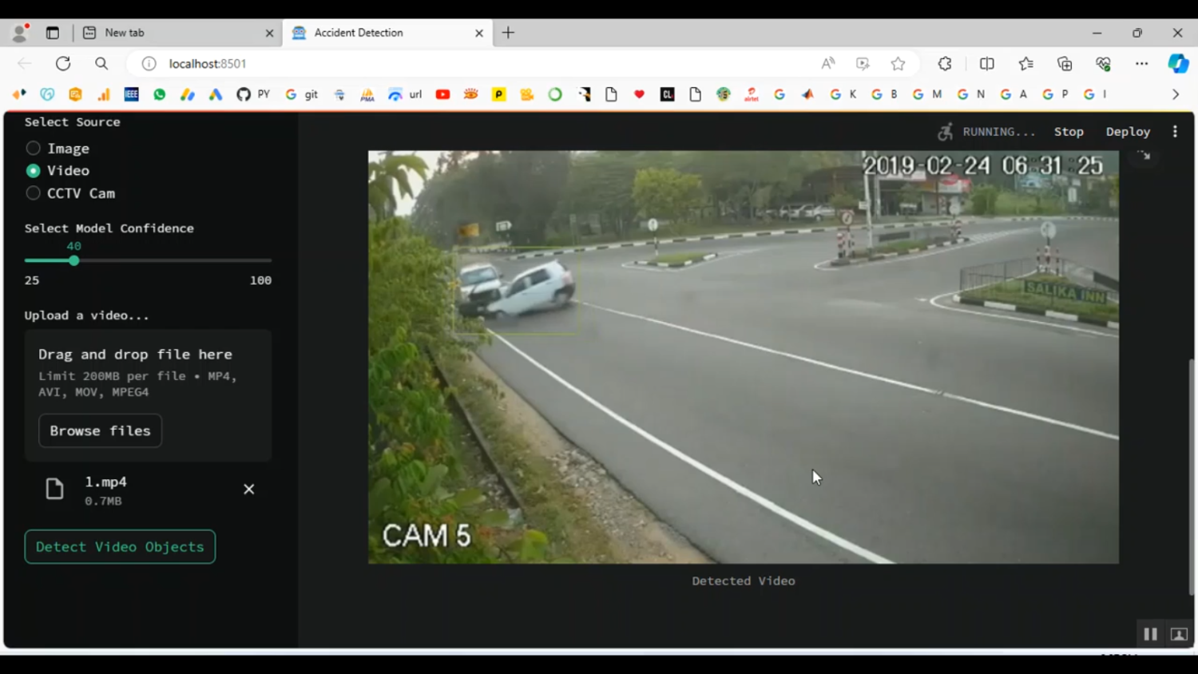Open the Google B bookmark
The image size is (1198, 674).
tap(884, 94)
